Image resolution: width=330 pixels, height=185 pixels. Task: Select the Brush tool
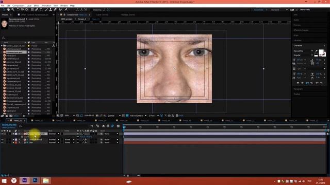46,10
